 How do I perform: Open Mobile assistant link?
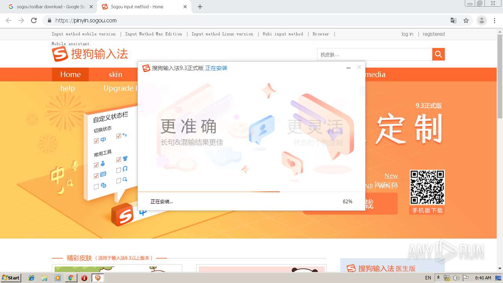tap(71, 44)
